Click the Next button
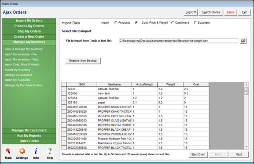Screen dimensions: 254x164 point(239,154)
